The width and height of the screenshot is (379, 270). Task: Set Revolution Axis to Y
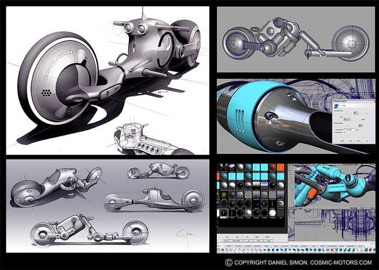(x=355, y=113)
